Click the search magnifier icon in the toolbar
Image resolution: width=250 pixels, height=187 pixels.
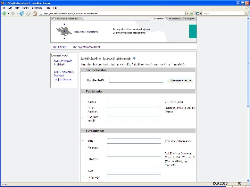(x=246, y=14)
